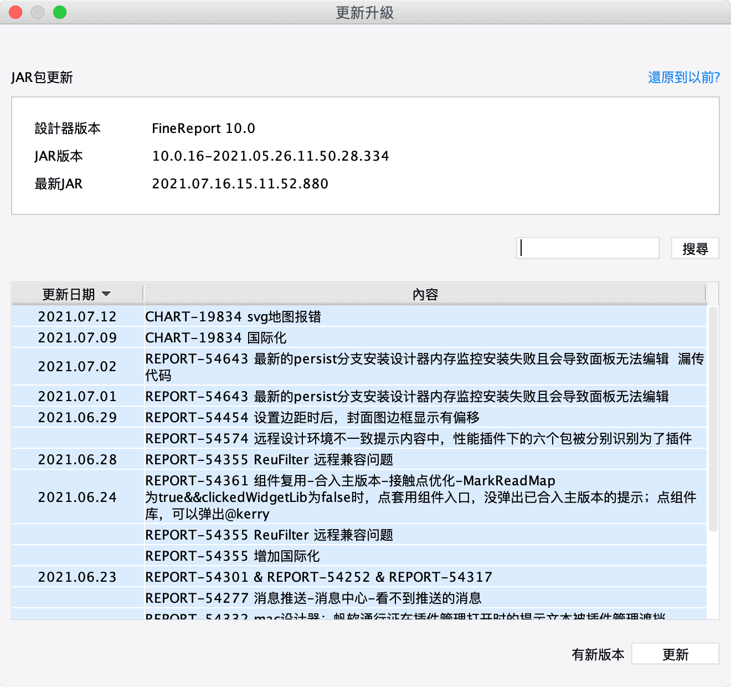Click the 更新日期 sort arrow icon

click(106, 294)
